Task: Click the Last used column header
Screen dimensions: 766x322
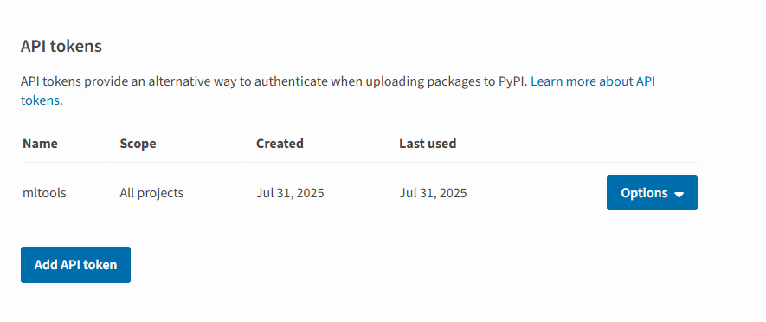Action: (428, 144)
